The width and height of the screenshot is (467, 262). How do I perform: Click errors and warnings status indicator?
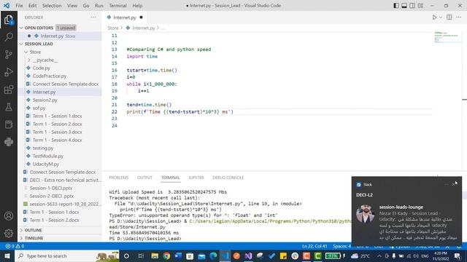click(x=15, y=246)
